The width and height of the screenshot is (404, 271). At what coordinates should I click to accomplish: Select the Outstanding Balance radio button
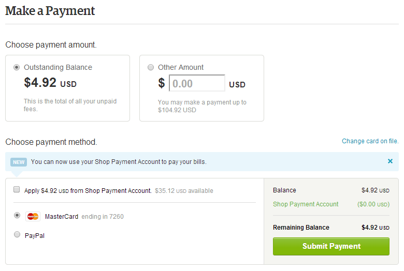pos(17,67)
